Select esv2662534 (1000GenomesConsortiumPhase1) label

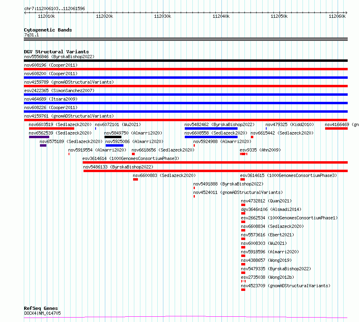(x=289, y=218)
